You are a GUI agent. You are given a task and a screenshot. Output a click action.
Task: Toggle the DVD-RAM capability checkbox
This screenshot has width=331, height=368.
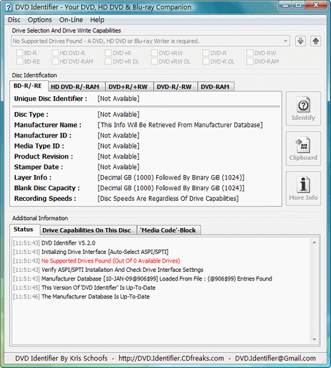(250, 62)
